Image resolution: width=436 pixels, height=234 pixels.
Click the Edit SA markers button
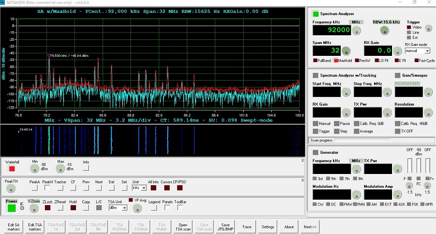pyautogui.click(x=14, y=227)
